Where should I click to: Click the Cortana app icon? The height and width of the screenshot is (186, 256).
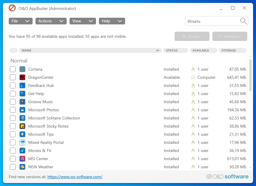tap(22, 69)
